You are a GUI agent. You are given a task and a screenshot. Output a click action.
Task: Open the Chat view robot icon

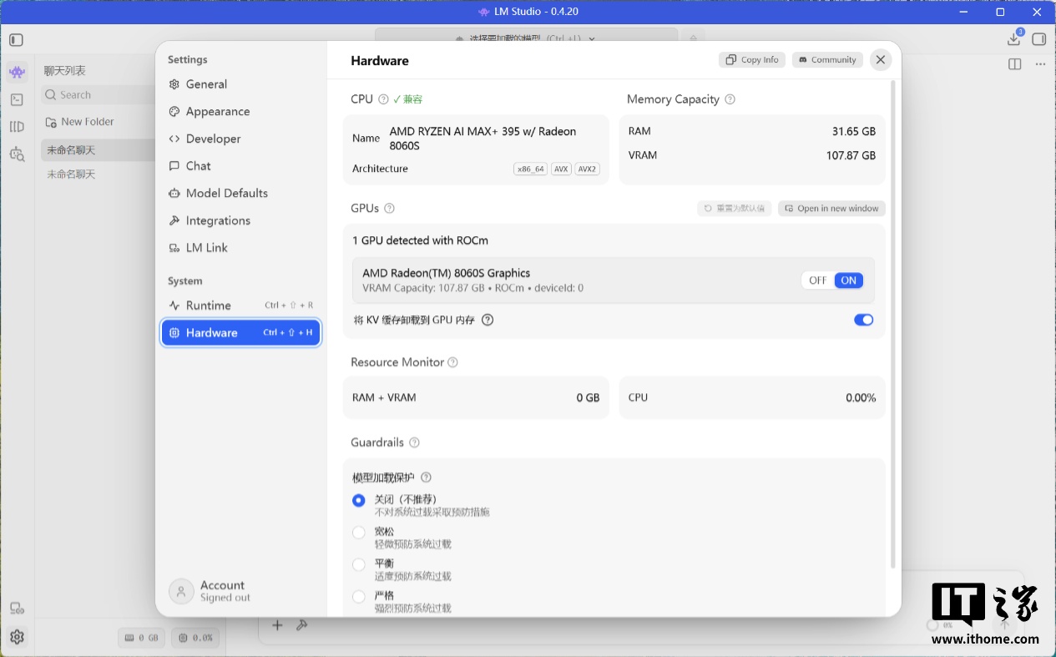17,72
